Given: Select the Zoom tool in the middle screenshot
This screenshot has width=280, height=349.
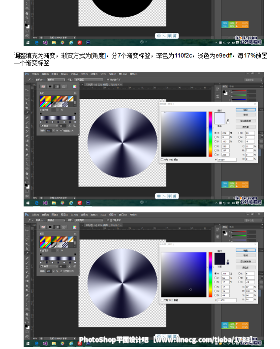Looking at the screenshot, I should click(x=27, y=178).
